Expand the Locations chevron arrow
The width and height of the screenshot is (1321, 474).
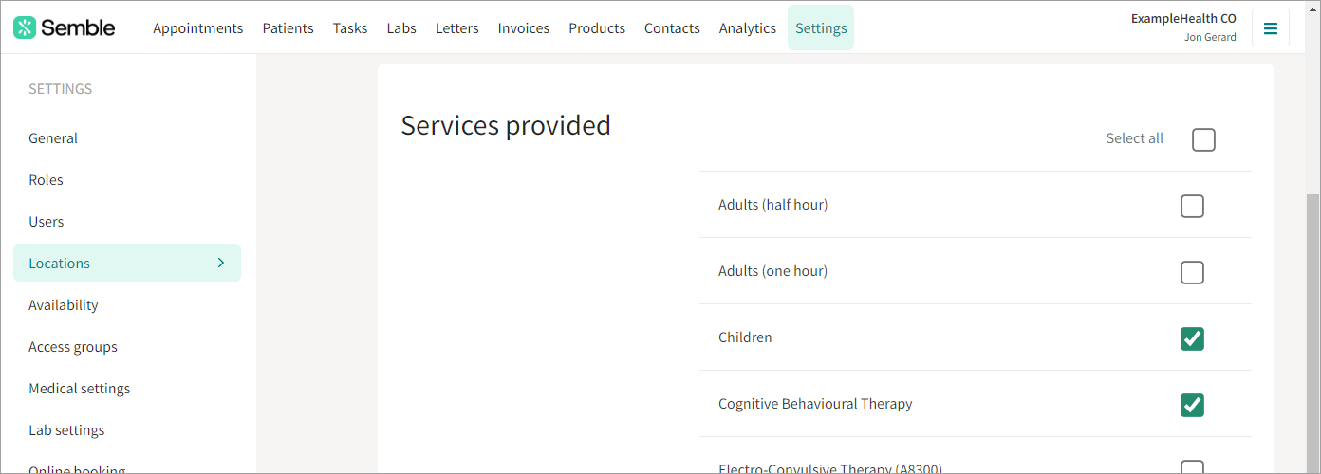tap(221, 263)
